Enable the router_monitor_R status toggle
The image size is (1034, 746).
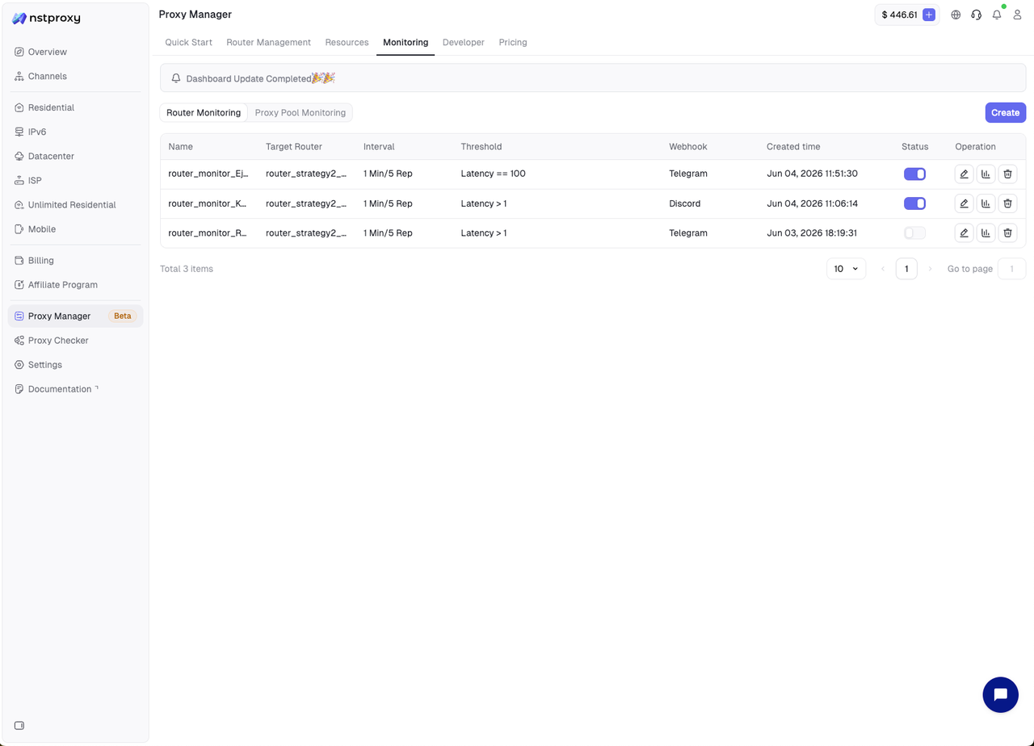coord(914,233)
